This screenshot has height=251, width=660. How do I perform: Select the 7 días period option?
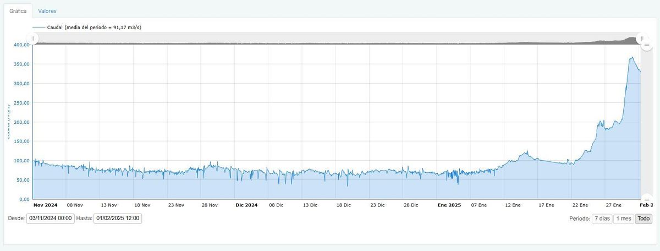(x=602, y=219)
